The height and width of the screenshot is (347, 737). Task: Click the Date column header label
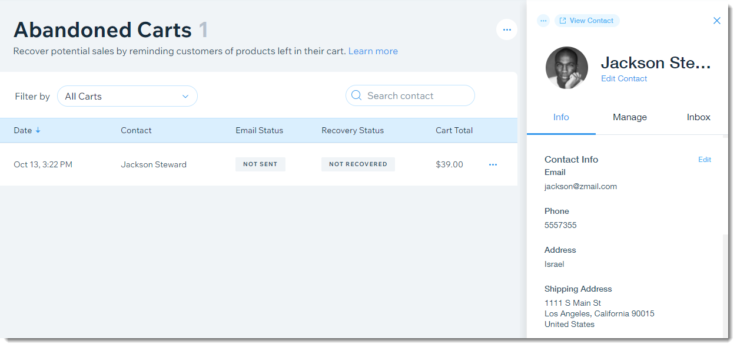(23, 130)
